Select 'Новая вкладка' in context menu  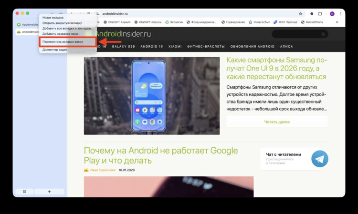(x=53, y=18)
